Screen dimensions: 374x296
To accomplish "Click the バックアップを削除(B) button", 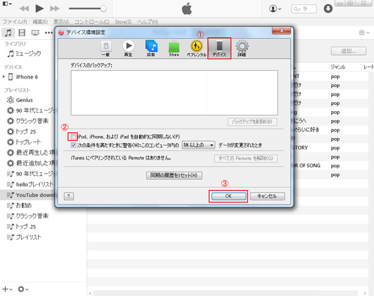I will coord(252,122).
